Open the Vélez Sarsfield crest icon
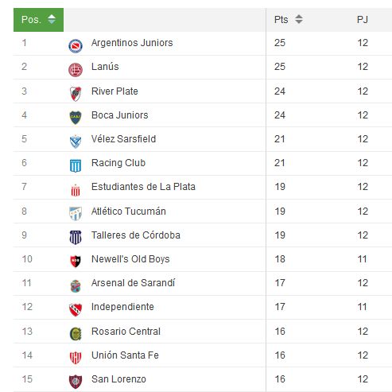Image resolution: width=392 pixels, height=392 pixels. 76,142
